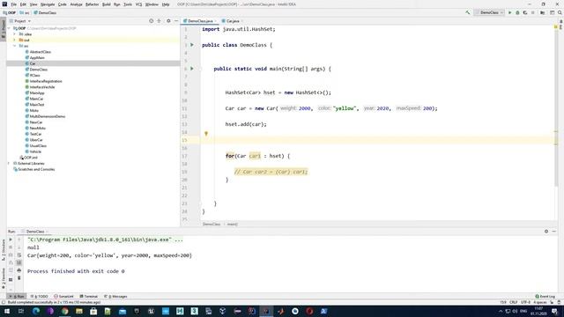This screenshot has width=564, height=317.
Task: Open the DemoClass run configuration dropdown
Action: click(x=489, y=12)
